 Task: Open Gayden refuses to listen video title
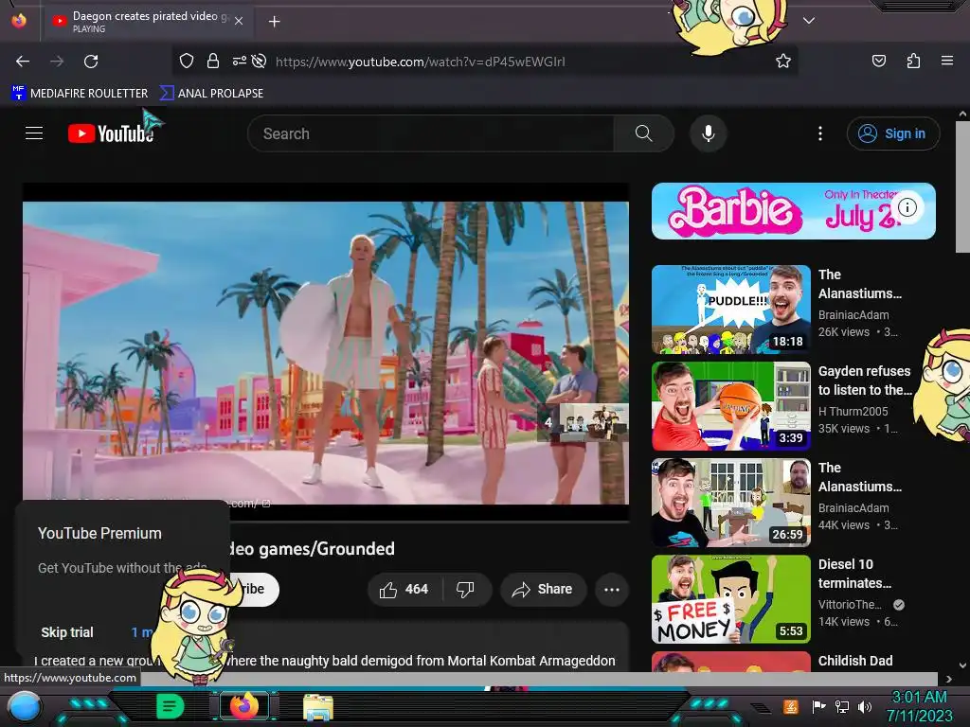point(865,381)
